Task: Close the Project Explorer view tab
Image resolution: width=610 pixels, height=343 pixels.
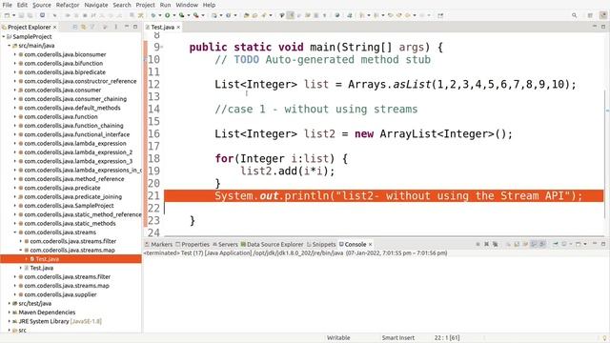Action: [x=55, y=27]
